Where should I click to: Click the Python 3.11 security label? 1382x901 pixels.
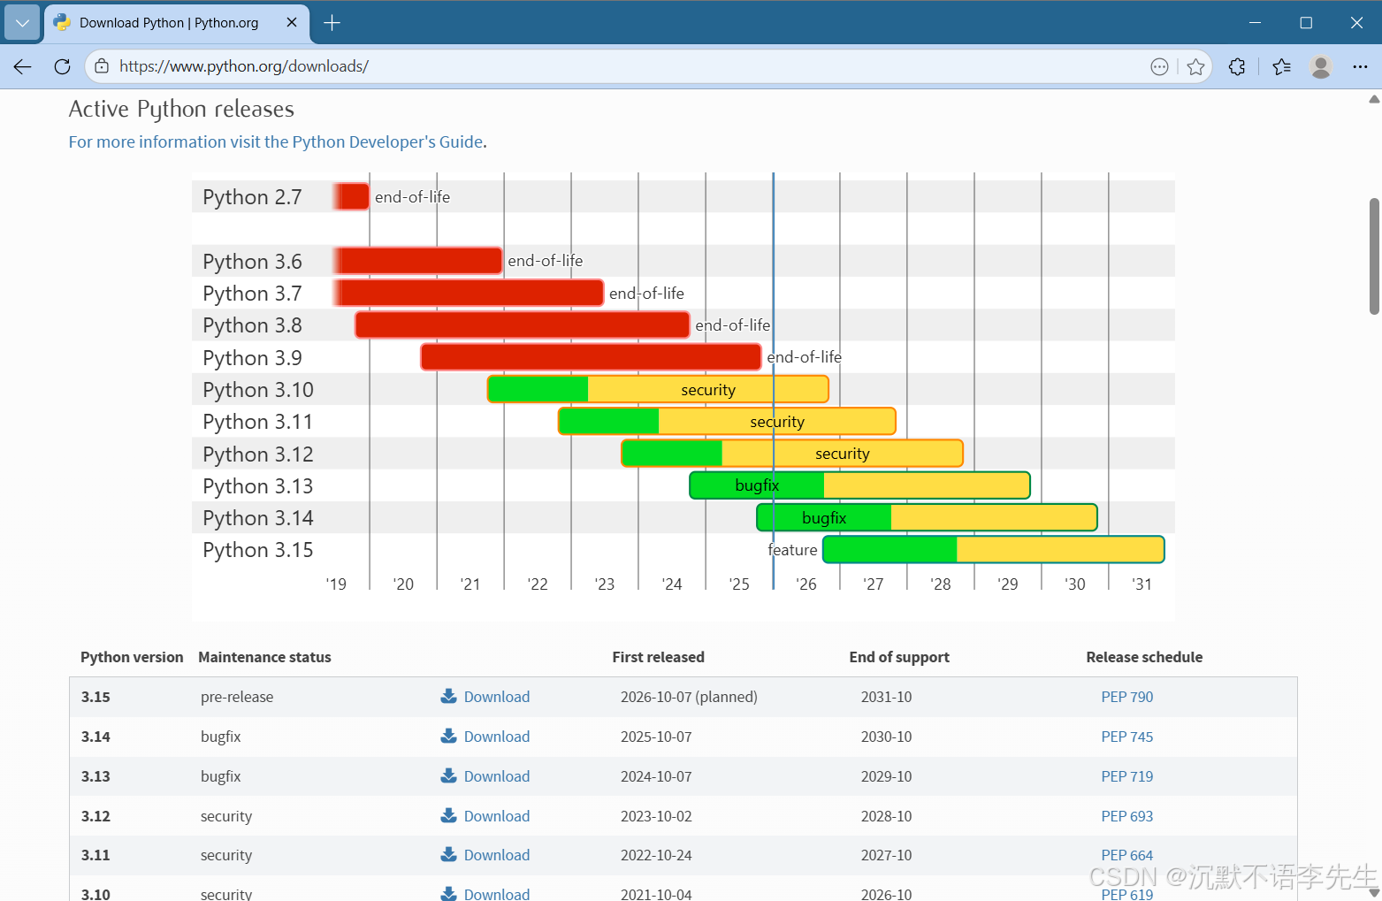[x=777, y=422]
